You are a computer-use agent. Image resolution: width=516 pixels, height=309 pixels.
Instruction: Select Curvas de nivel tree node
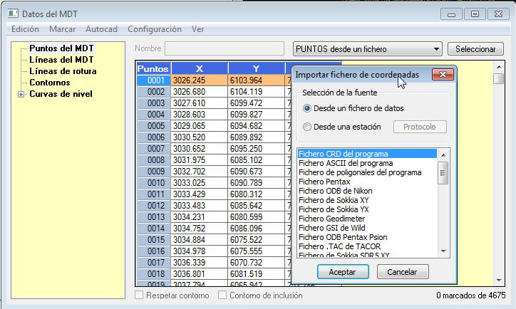click(x=61, y=94)
